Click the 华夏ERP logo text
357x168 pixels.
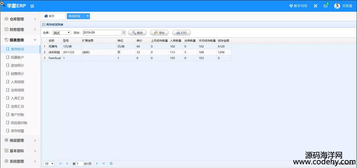click(17, 6)
